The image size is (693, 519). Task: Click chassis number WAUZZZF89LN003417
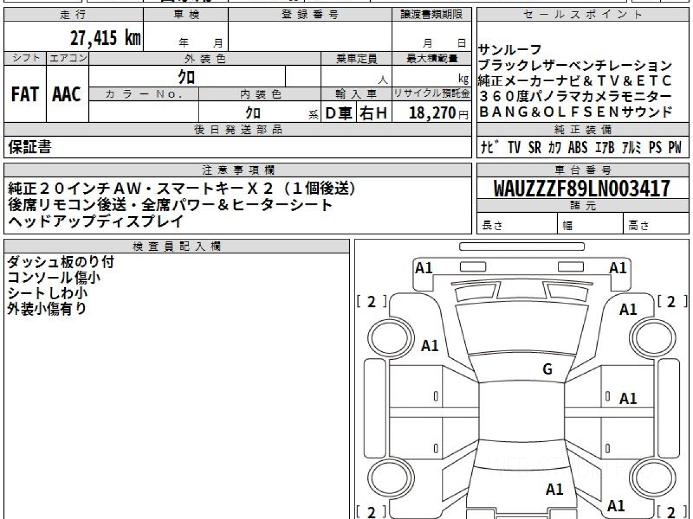582,189
